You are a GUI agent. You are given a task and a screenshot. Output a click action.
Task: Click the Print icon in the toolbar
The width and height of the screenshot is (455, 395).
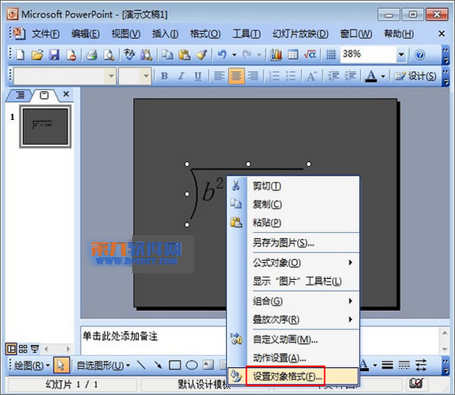point(92,54)
